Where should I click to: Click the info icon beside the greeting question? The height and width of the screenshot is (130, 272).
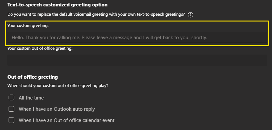point(191,15)
